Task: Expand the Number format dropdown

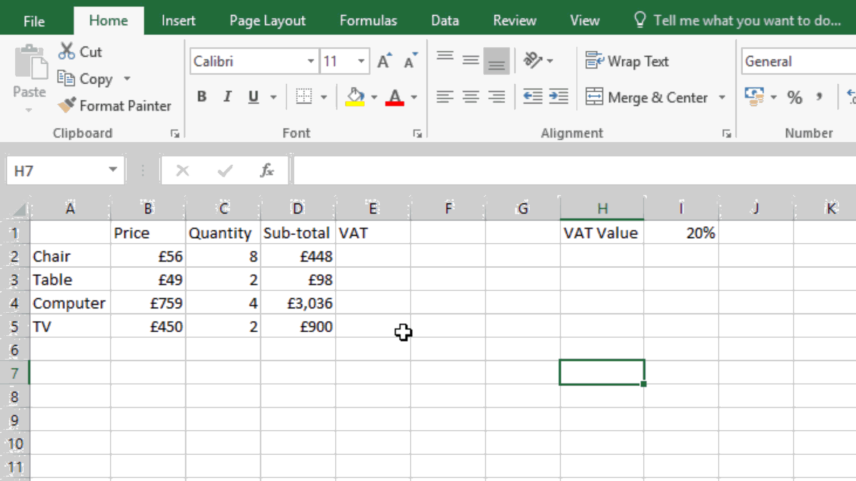Action: click(x=852, y=61)
